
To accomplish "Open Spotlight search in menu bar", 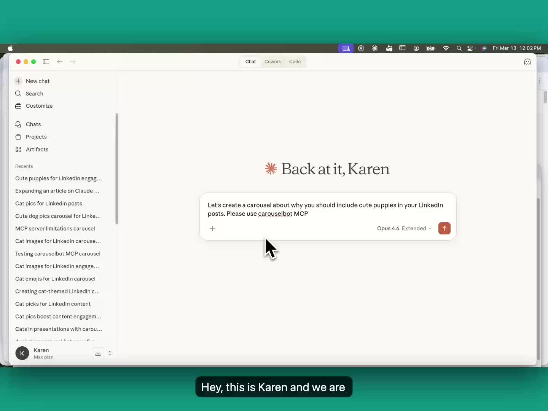I will point(459,48).
